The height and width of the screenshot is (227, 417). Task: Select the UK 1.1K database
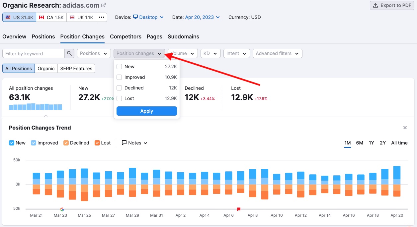[x=81, y=17]
